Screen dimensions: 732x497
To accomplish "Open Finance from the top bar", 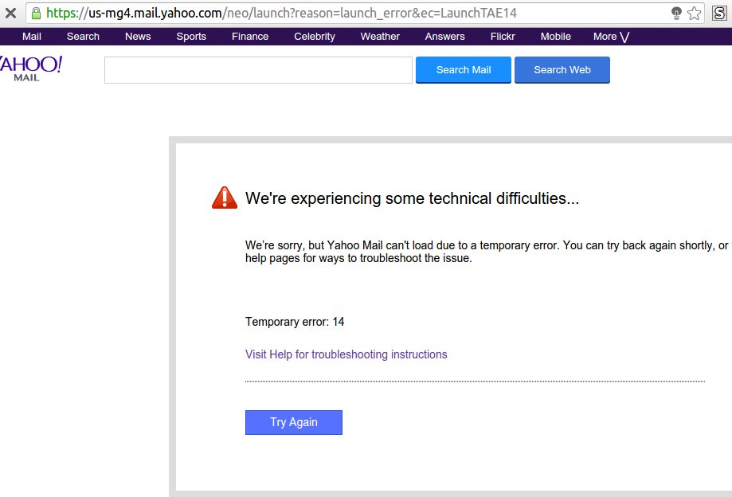I will point(250,37).
